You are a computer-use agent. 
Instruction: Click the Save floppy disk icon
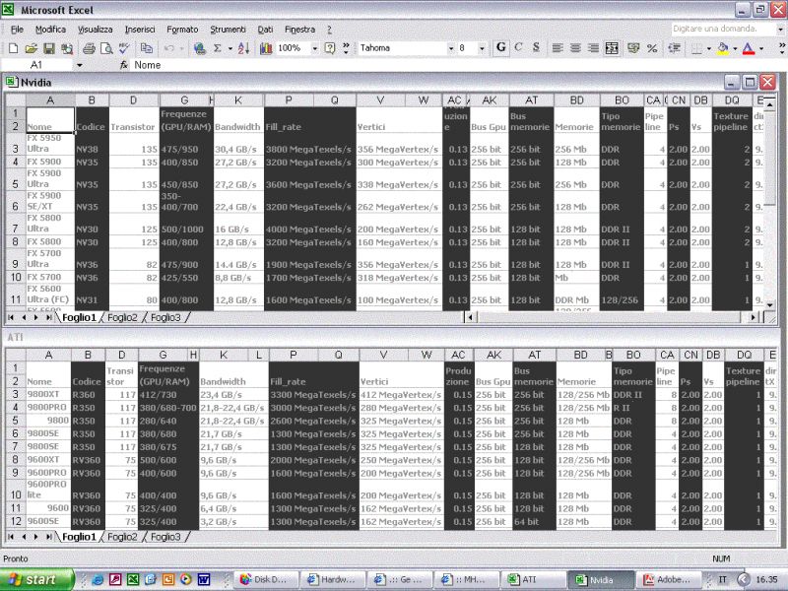[48, 47]
